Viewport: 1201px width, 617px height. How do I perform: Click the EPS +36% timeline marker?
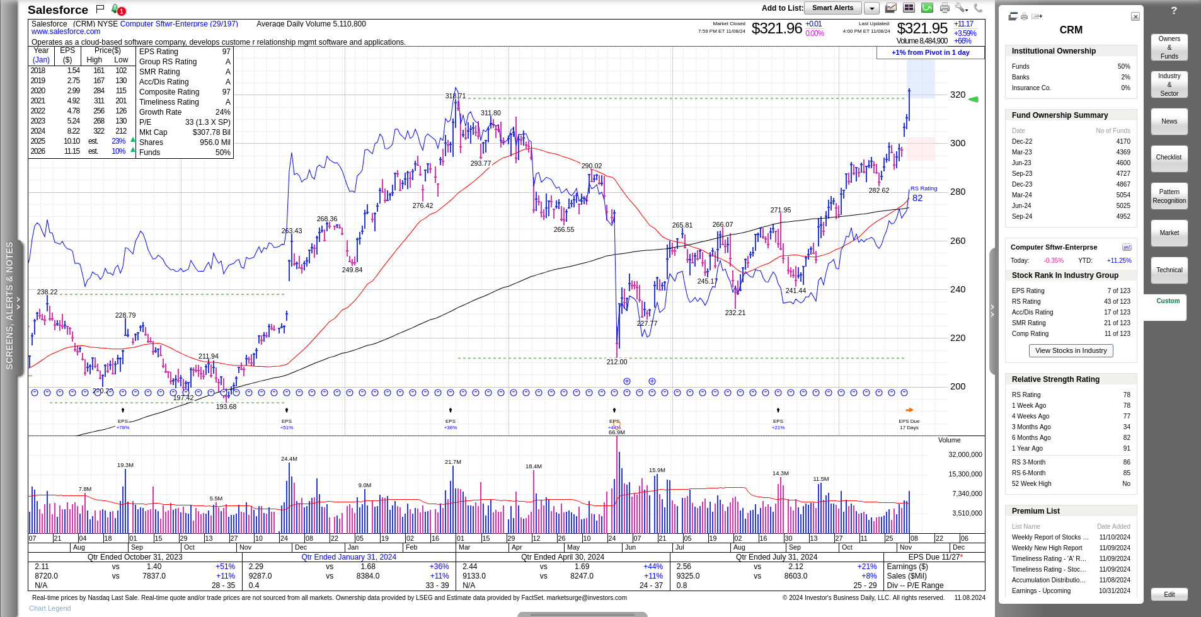451,424
